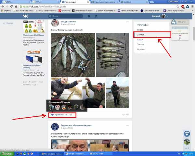Open Отправить bookmark
The width and height of the screenshot is (195, 156).
(64, 11)
